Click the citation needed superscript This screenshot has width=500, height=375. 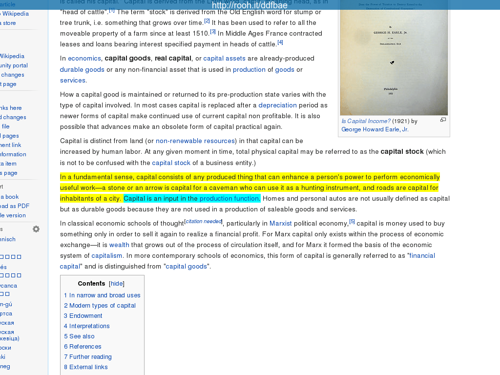tap(204, 222)
